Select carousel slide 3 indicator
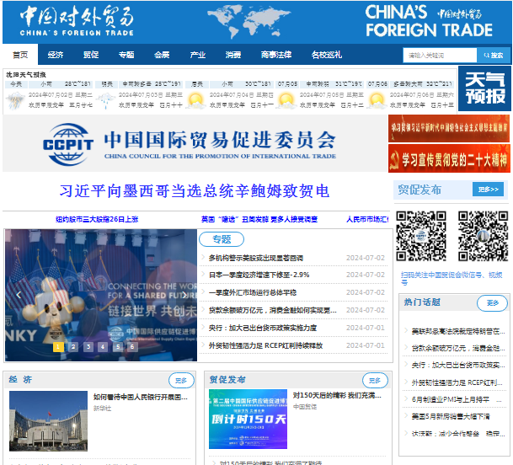The width and height of the screenshot is (513, 465). click(88, 346)
